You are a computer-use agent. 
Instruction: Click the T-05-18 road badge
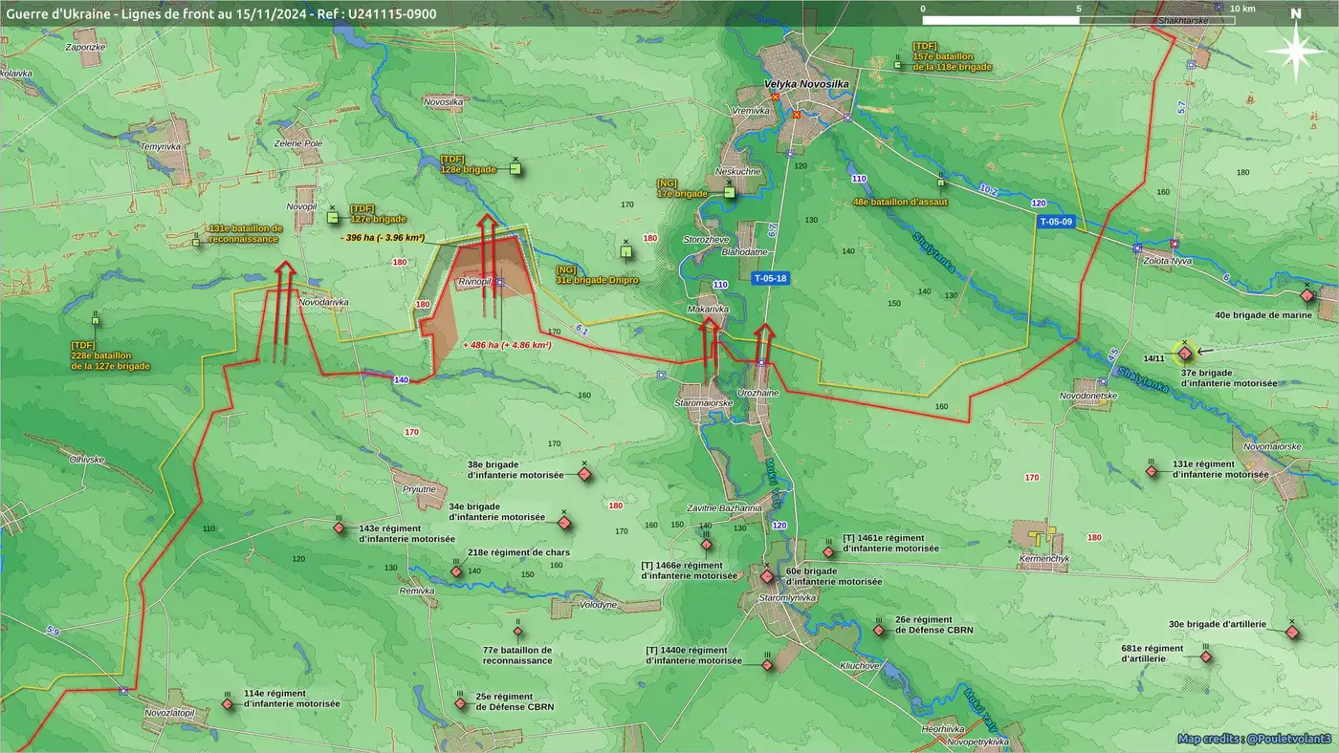(771, 279)
